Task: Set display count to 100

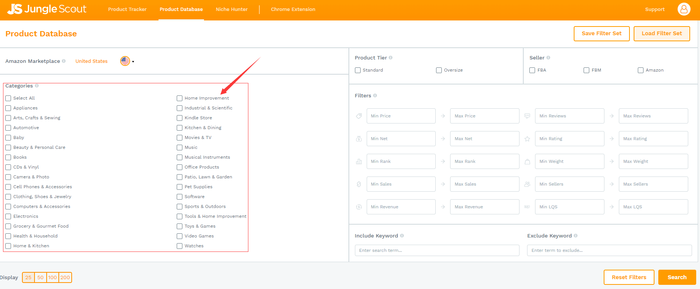Action: click(53, 277)
